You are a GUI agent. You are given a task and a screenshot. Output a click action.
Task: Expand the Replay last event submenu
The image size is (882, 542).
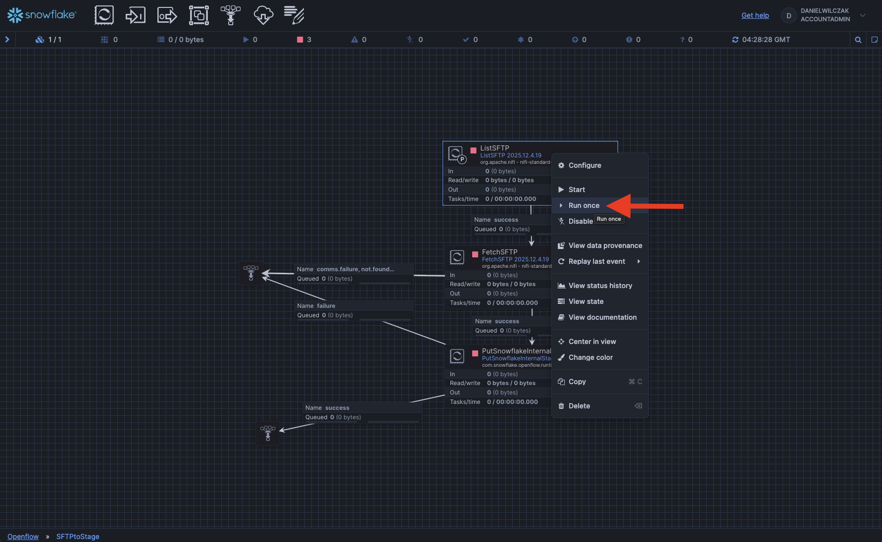point(638,261)
